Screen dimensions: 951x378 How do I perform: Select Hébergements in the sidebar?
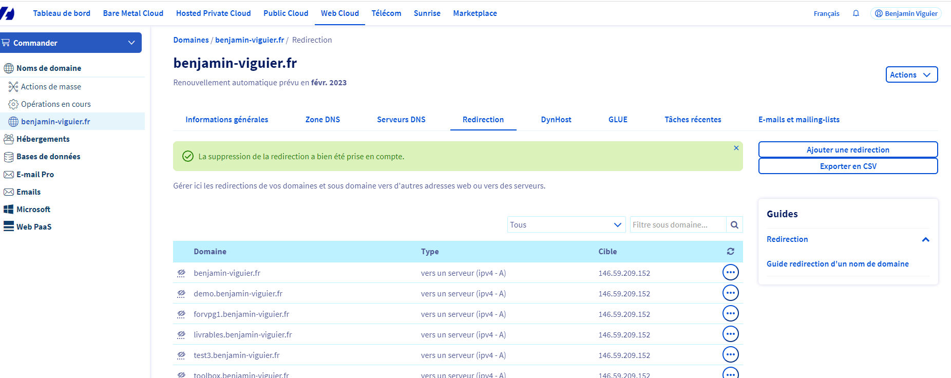(43, 139)
